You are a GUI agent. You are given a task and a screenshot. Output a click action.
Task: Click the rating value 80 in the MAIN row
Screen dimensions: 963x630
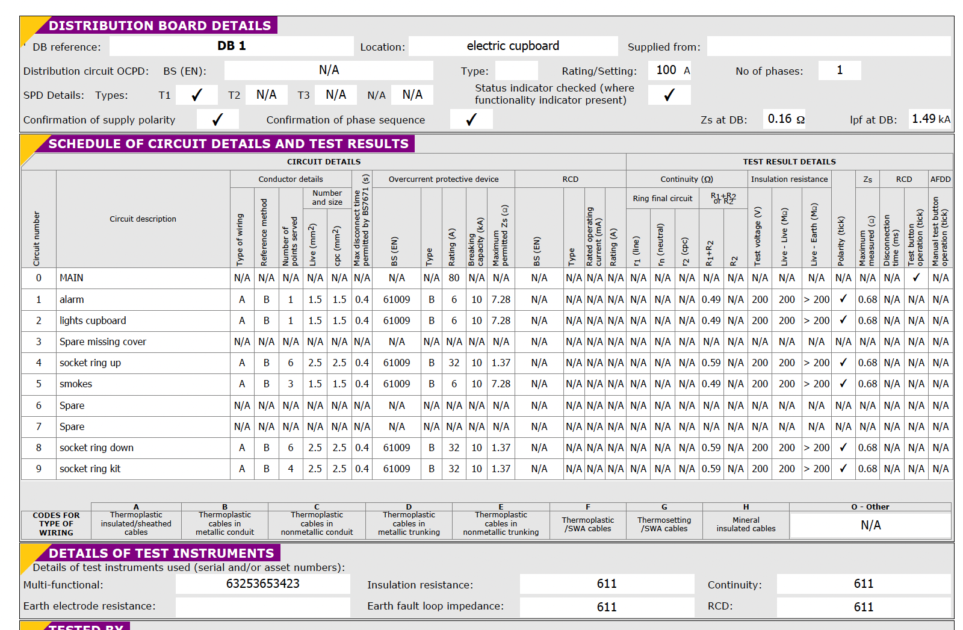point(454,278)
